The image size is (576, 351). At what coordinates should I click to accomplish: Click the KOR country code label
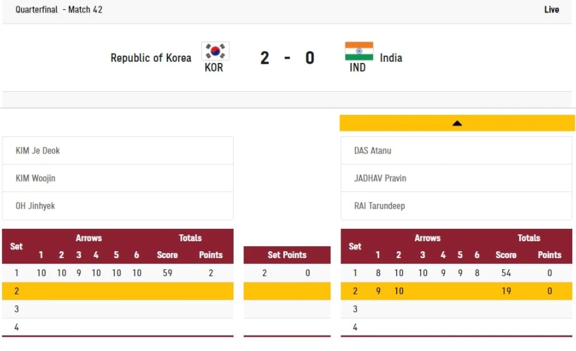pyautogui.click(x=214, y=67)
